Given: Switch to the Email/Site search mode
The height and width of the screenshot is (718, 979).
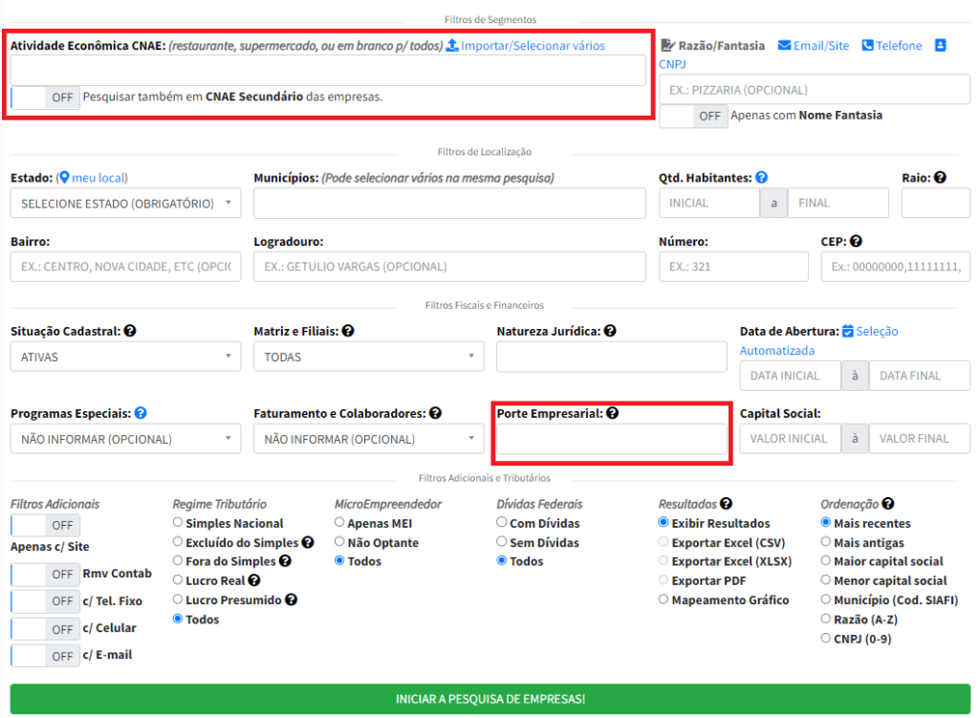Looking at the screenshot, I should pyautogui.click(x=813, y=44).
